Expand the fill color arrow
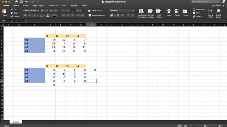 (x=51, y=15)
